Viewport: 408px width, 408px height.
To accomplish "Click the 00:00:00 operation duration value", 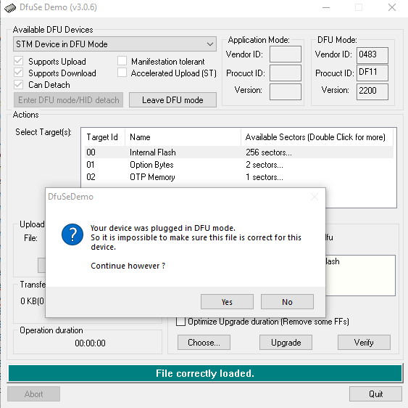I will pyautogui.click(x=90, y=343).
